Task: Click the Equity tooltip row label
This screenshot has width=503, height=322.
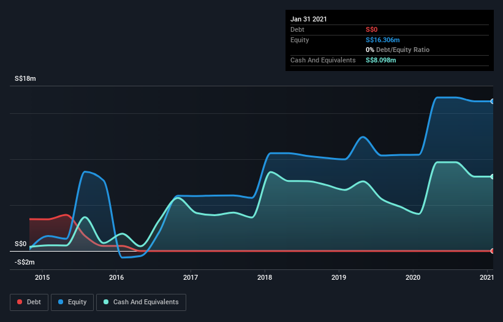Action: tap(300, 40)
